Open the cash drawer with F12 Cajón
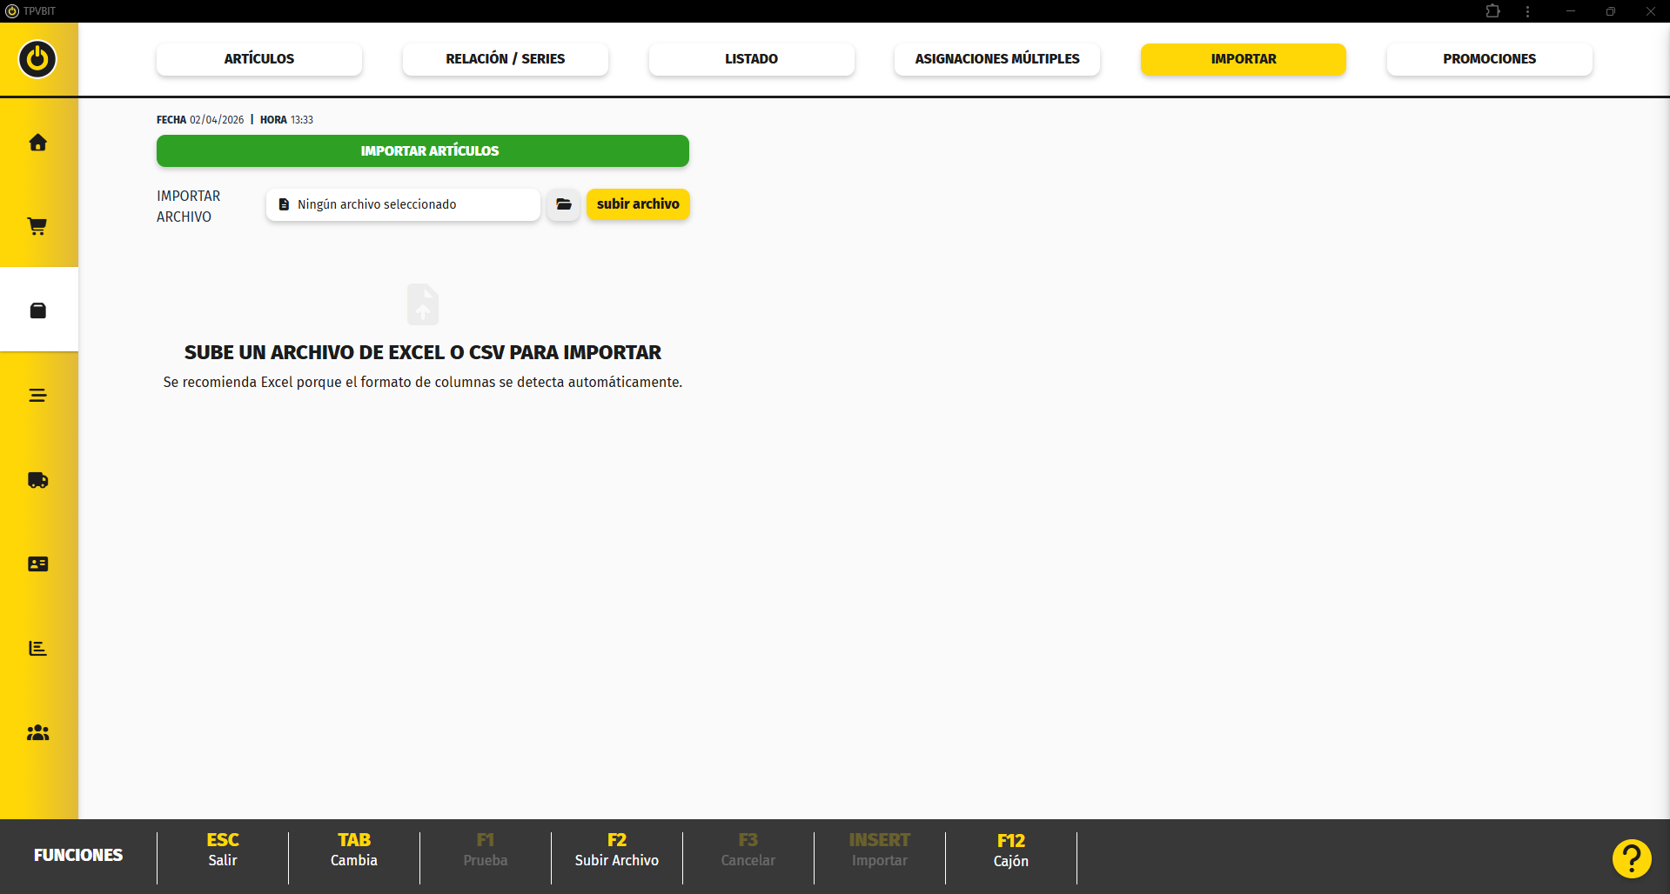 (x=1010, y=851)
